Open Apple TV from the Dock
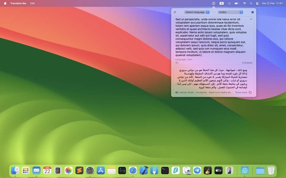 219,171
